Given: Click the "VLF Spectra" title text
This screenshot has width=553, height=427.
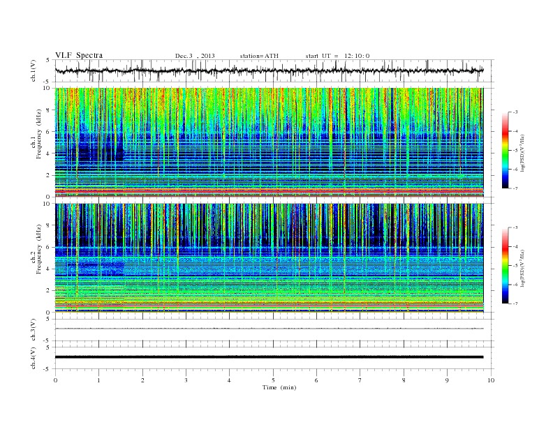Looking at the screenshot, I should click(79, 55).
